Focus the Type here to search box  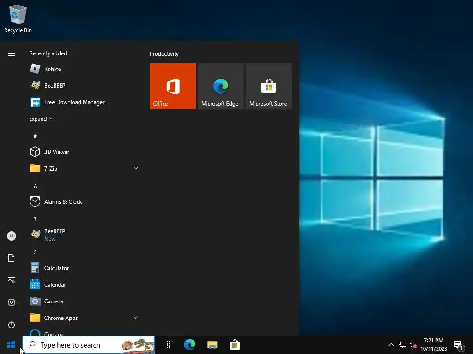(x=89, y=345)
